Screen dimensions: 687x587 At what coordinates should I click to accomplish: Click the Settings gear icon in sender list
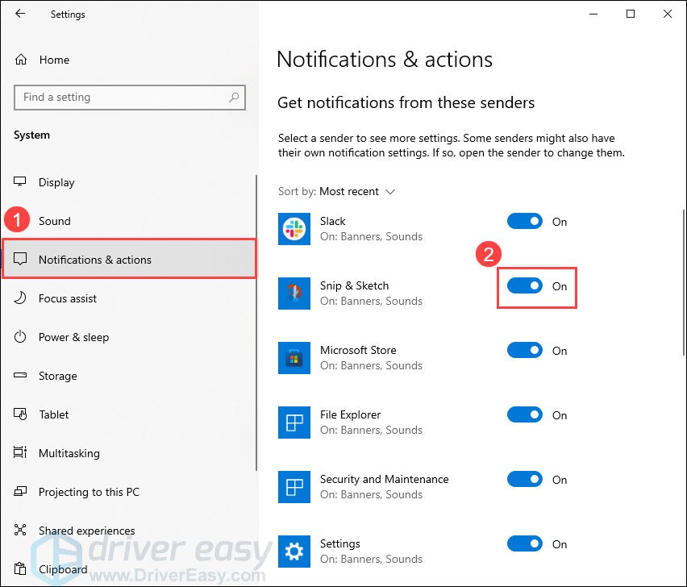pos(294,552)
